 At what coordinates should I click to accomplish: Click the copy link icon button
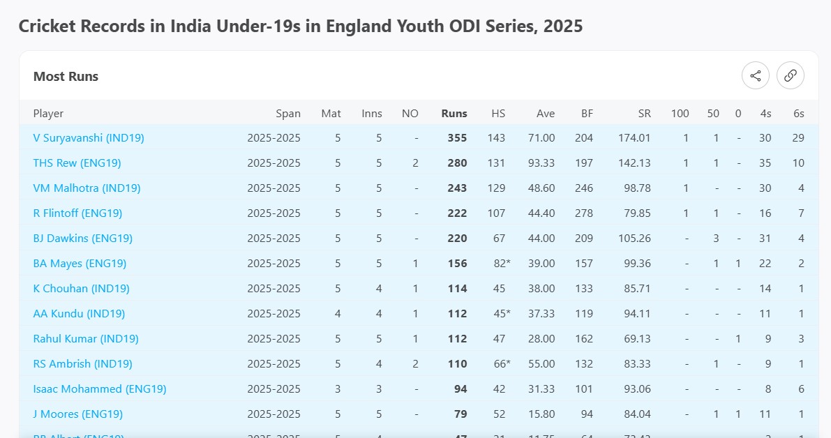pos(790,76)
